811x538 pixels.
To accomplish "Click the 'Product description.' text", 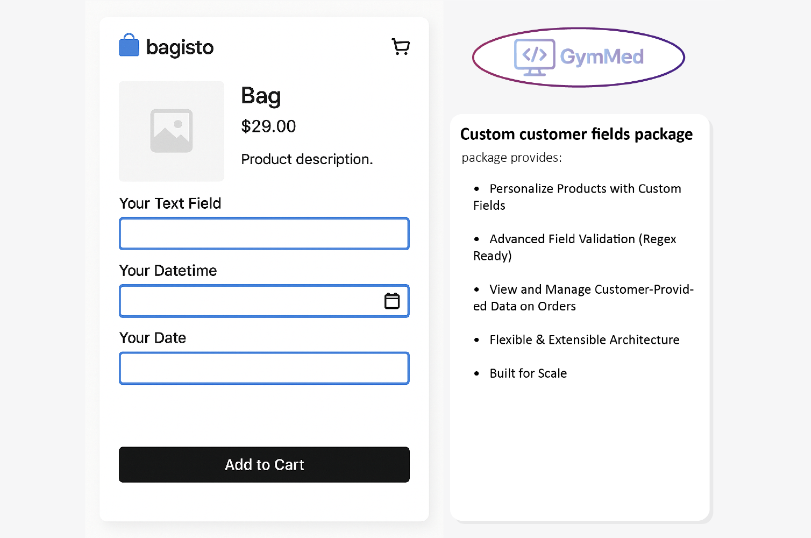I will (x=307, y=159).
